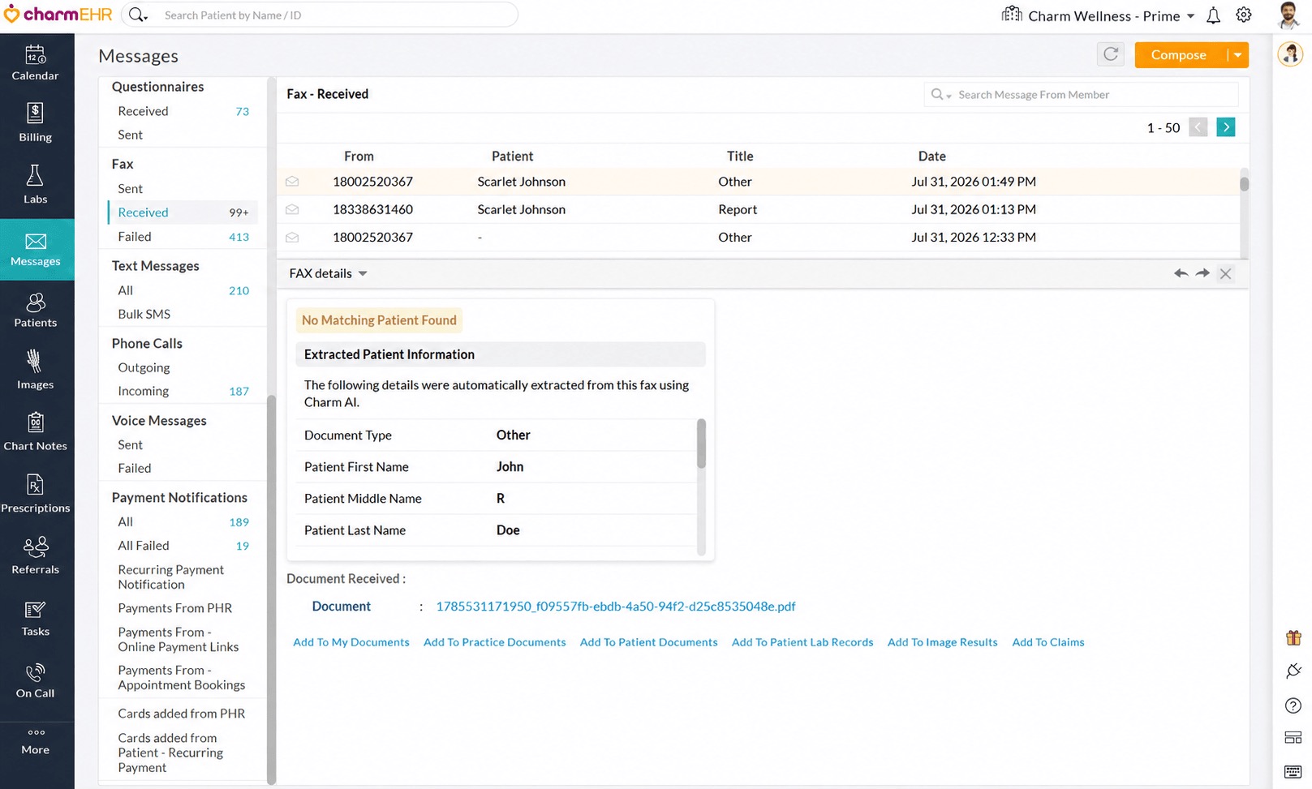Open the received fax PDF document link
The height and width of the screenshot is (789, 1312).
[616, 607]
